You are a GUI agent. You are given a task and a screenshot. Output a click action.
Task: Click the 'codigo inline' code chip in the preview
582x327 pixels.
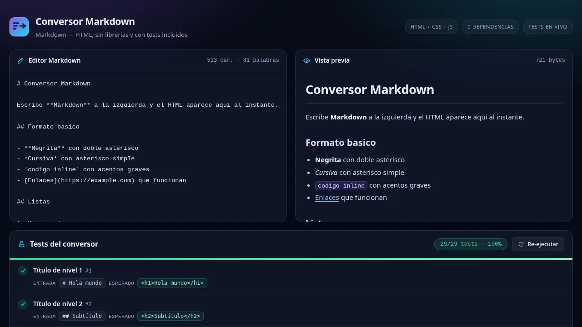coord(341,185)
